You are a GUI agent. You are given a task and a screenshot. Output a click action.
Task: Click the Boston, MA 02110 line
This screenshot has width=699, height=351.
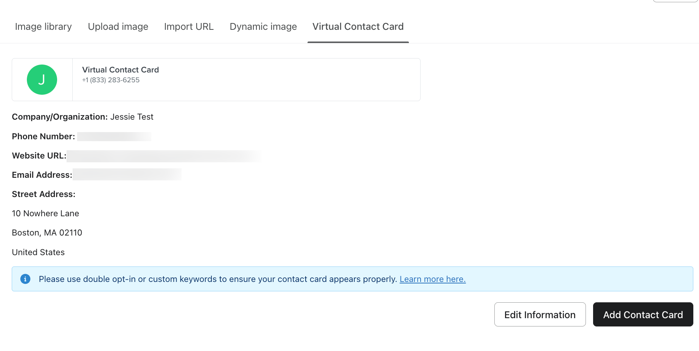[47, 233]
